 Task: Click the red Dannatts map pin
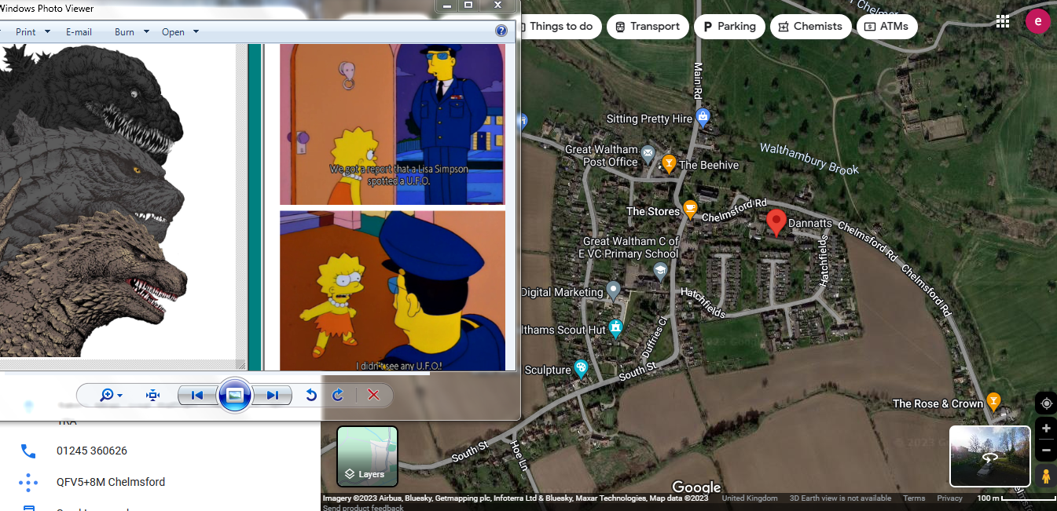776,223
